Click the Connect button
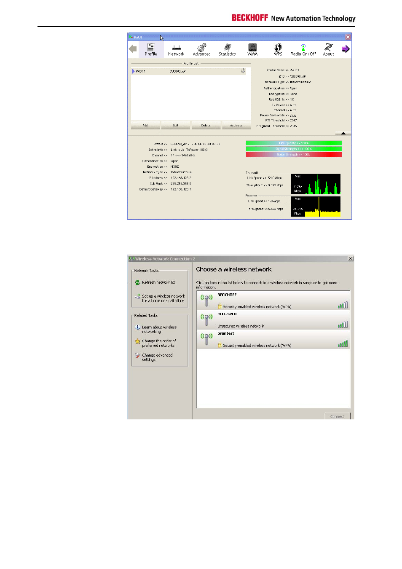This screenshot has height=569, width=402. 337,416
